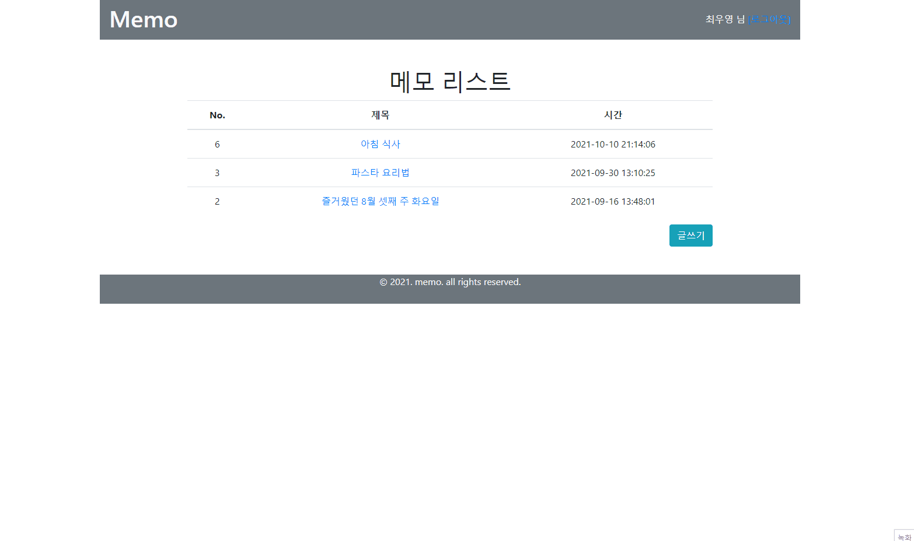Click timestamp 2021-10-10 21:14:06

(613, 144)
